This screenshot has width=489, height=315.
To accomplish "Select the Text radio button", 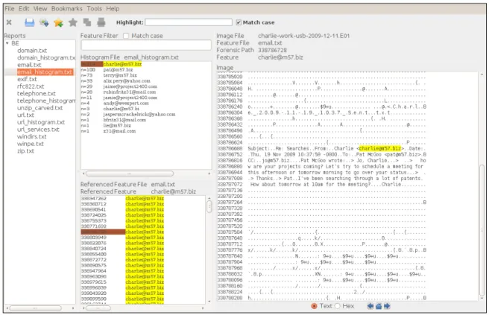I will pos(314,306).
